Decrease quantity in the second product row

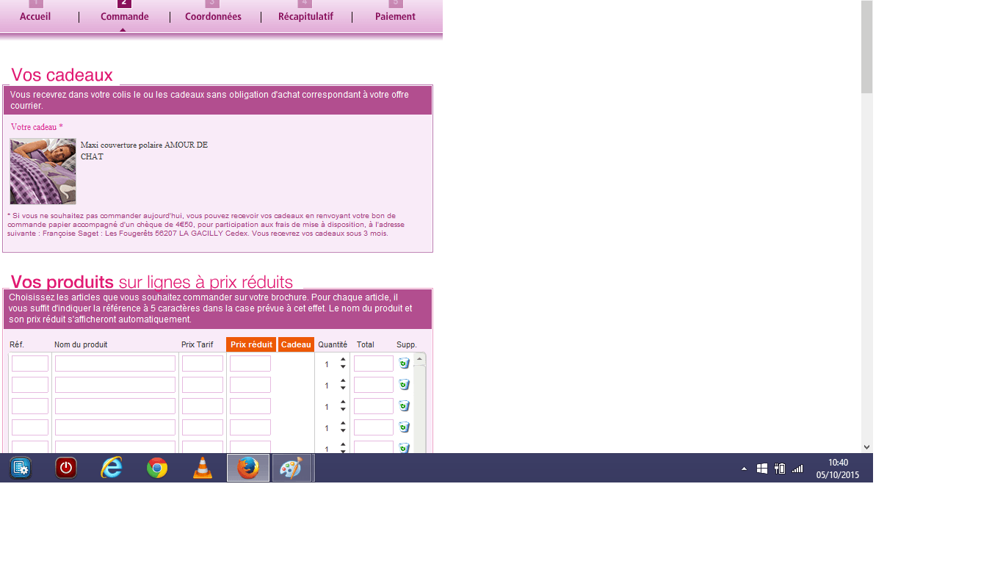point(343,389)
